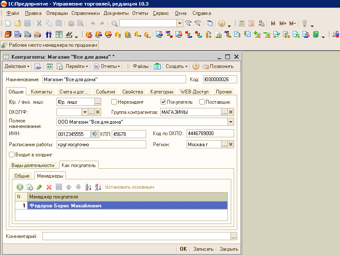This screenshot has height=255, width=340.
Task: Click Установить основным link
Action: click(130, 187)
